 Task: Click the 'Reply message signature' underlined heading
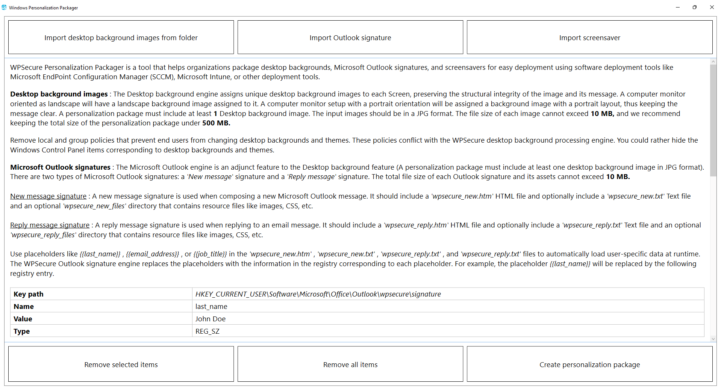(x=50, y=225)
